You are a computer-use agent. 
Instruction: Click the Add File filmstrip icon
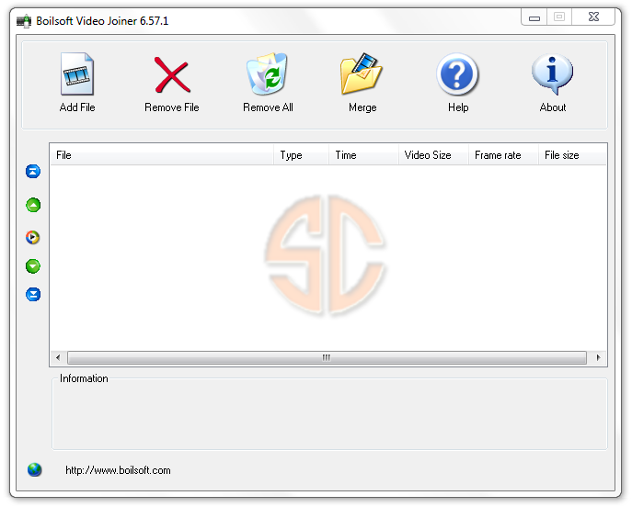pyautogui.click(x=77, y=74)
